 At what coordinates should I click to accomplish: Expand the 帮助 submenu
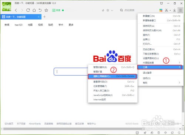tap(160, 83)
